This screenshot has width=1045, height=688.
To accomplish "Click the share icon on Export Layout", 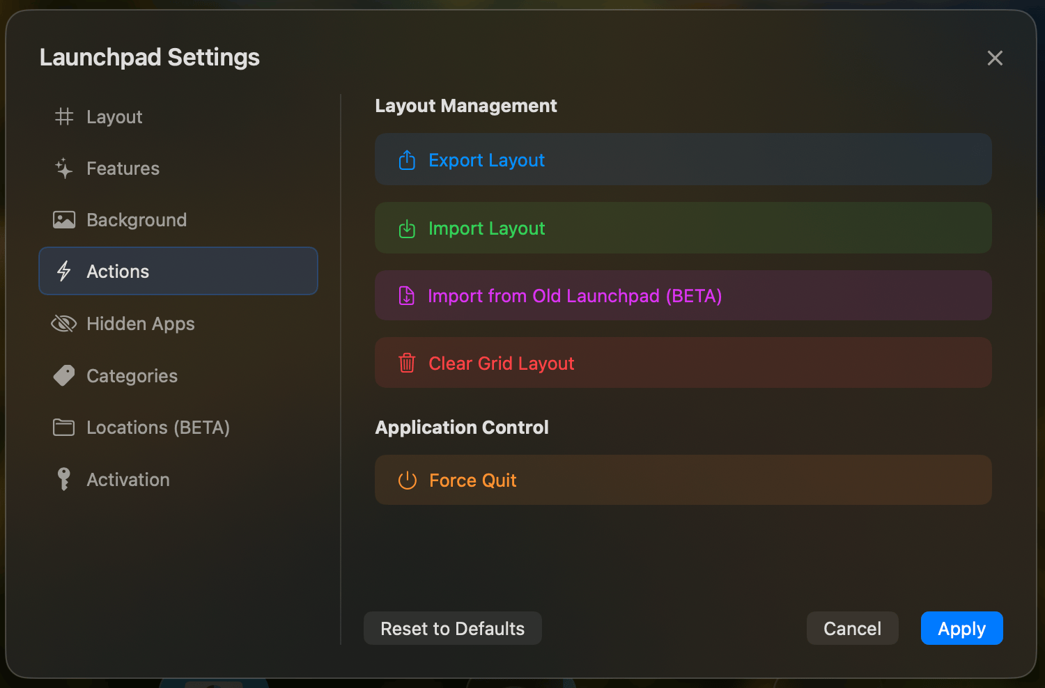I will [407, 159].
